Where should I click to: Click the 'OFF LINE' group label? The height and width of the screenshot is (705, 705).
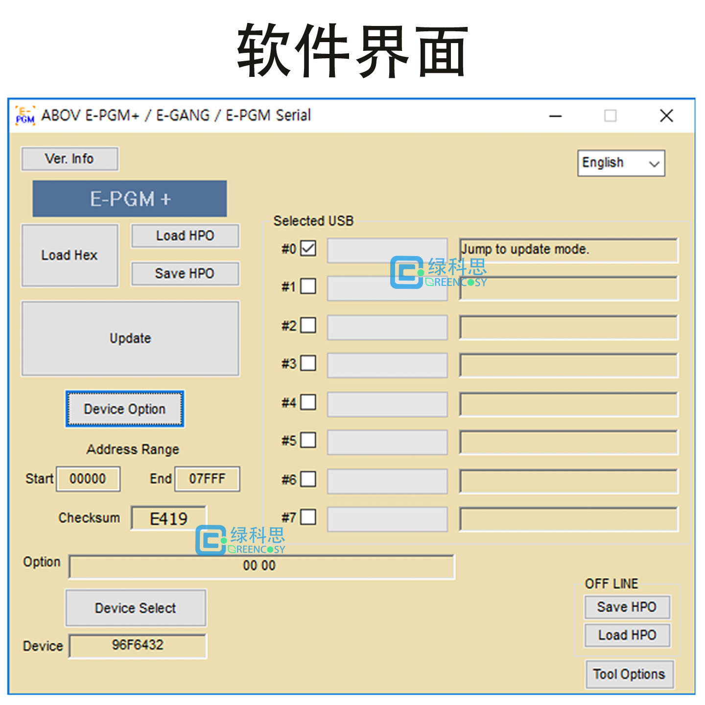pos(611,584)
